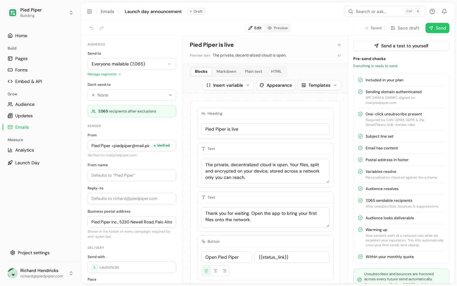Select the Markdown tab
This screenshot has height=286, width=457.
pyautogui.click(x=226, y=71)
